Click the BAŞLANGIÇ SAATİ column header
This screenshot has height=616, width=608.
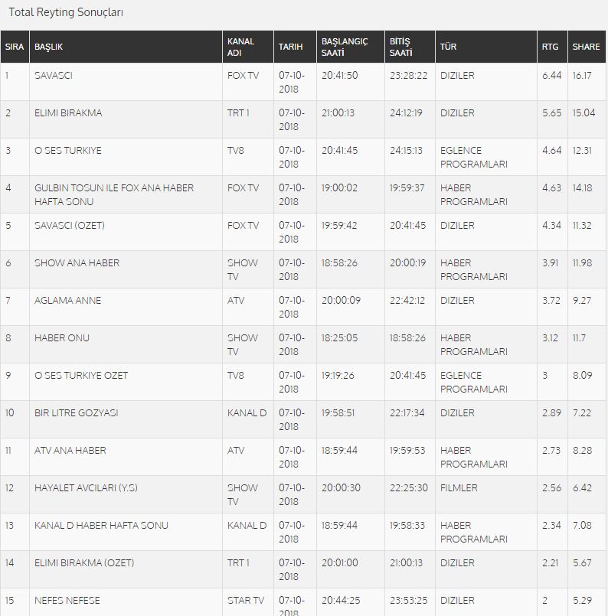tap(351, 47)
